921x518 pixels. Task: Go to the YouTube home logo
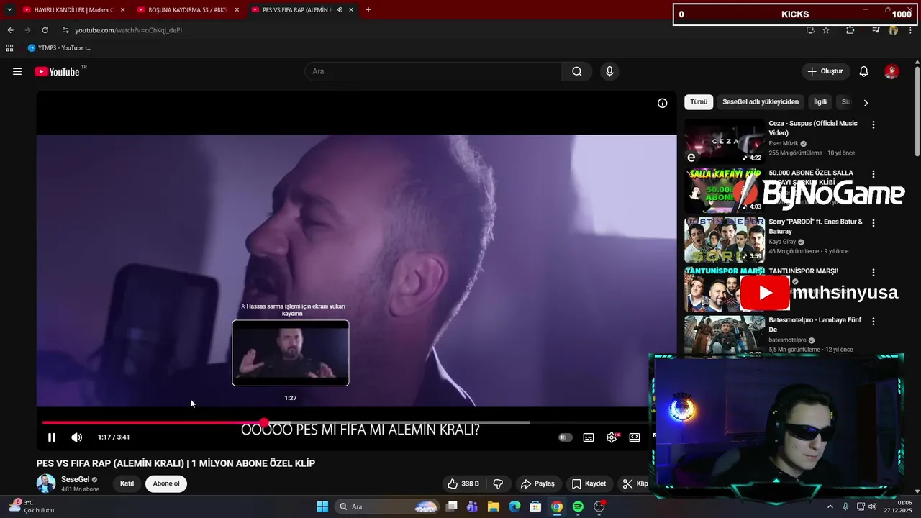(57, 71)
